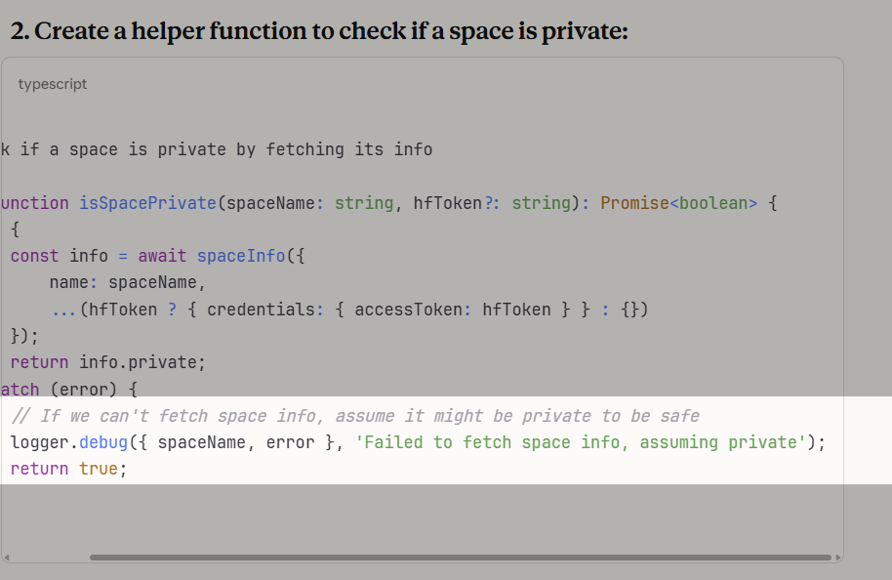The image size is (892, 580).
Task: Click the left arrow of horizontal scrollbar
Action: 6,558
